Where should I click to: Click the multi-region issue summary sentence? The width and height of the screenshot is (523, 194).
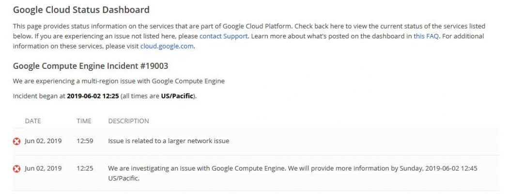tap(119, 81)
